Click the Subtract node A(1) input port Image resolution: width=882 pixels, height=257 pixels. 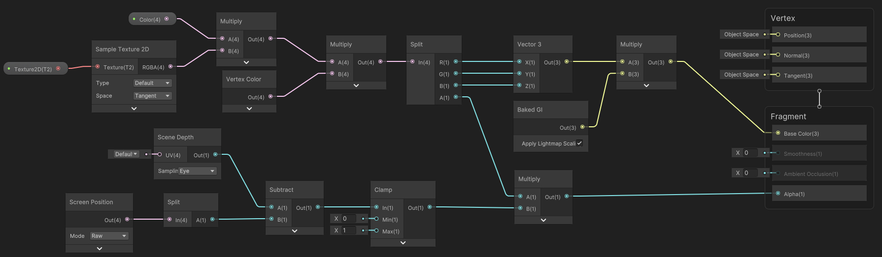pyautogui.click(x=271, y=207)
